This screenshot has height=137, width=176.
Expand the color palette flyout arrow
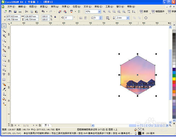174,25
